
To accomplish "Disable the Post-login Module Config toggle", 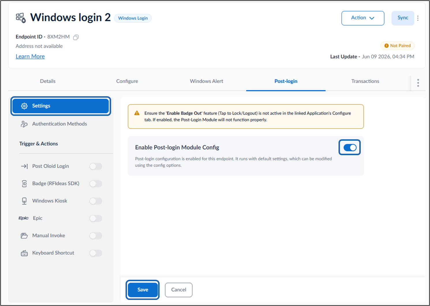I will coord(350,148).
